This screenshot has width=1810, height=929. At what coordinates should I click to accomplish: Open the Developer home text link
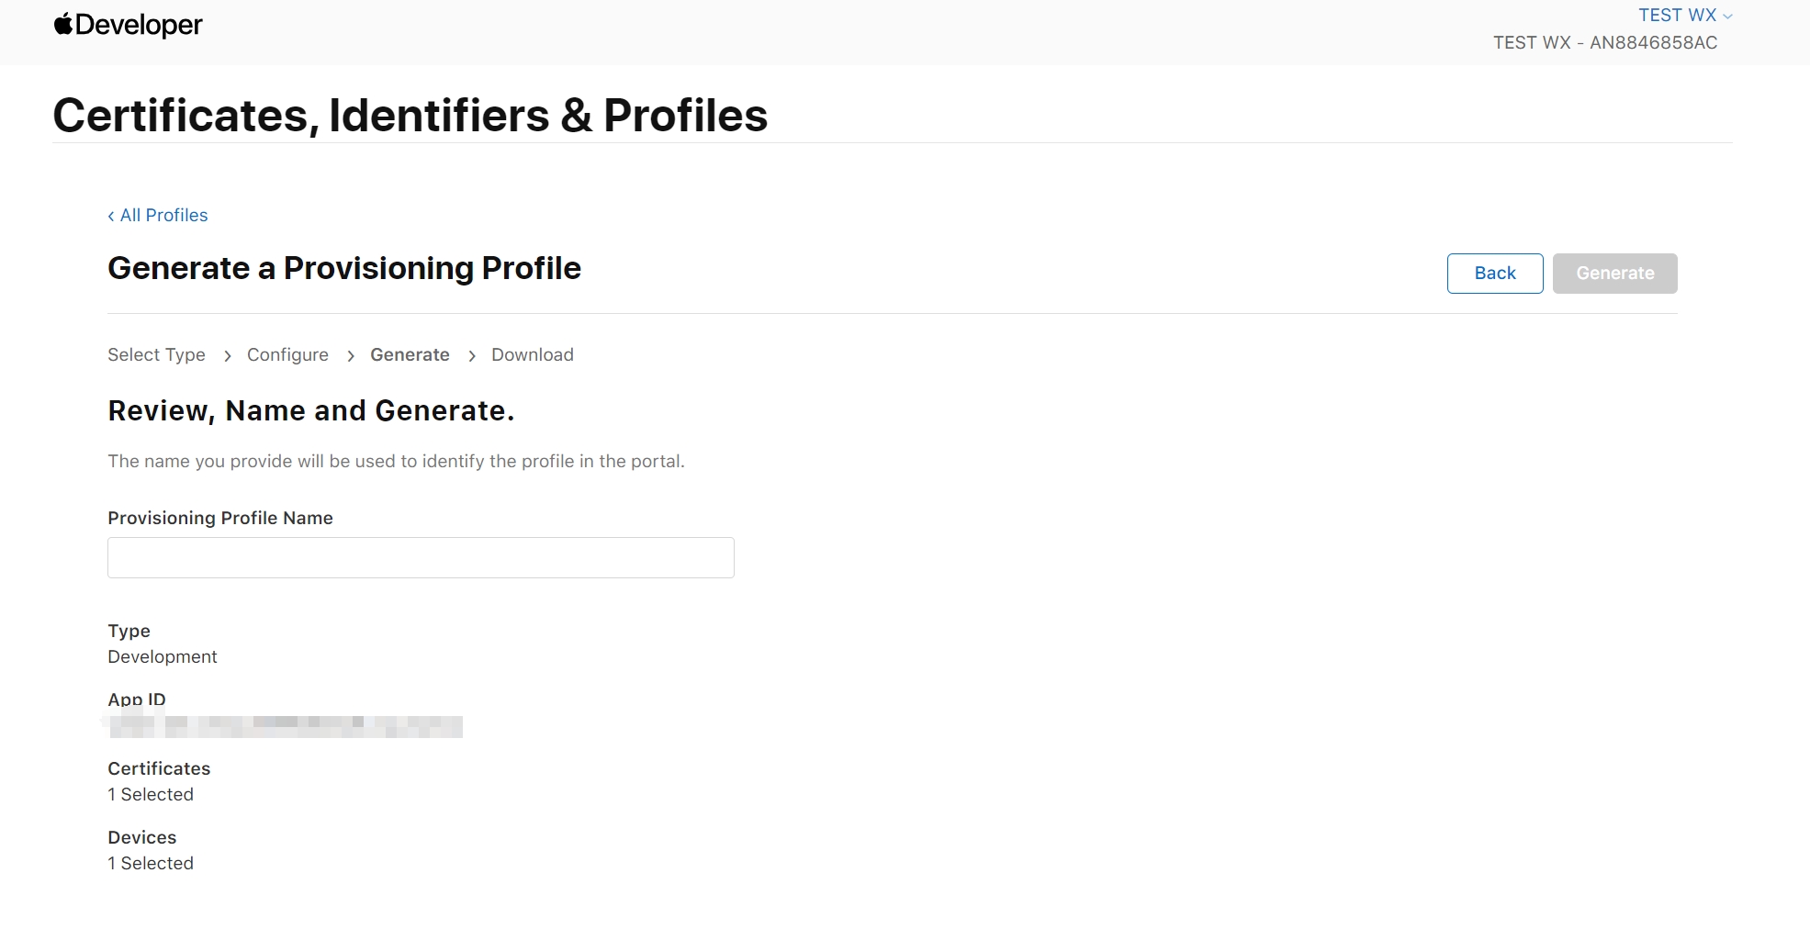click(139, 25)
